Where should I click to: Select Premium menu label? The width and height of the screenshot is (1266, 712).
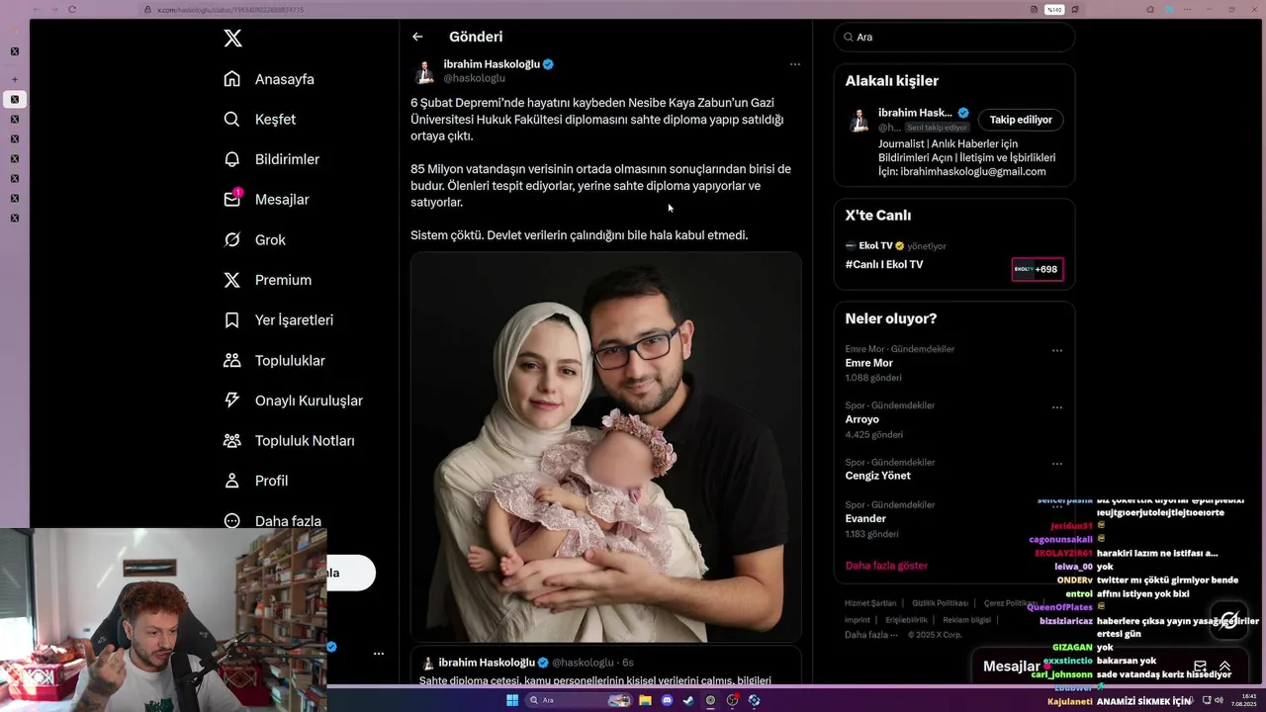283,280
